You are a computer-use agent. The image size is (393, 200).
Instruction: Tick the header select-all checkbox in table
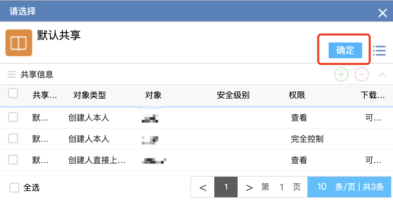pyautogui.click(x=13, y=93)
